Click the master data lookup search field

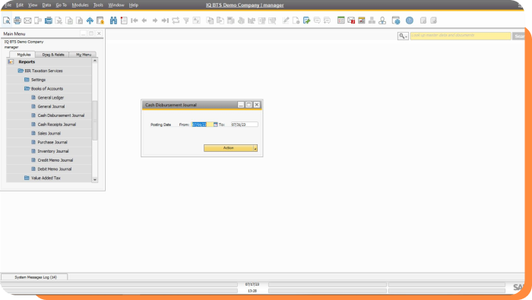coord(461,36)
